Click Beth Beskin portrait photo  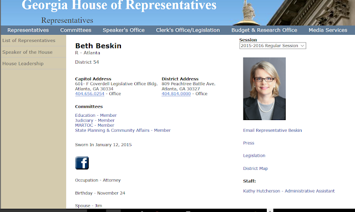265,89
